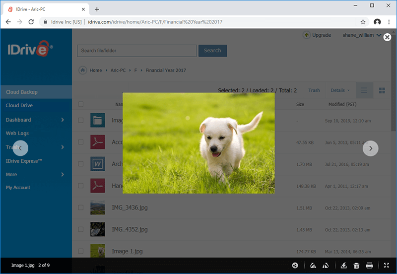397x274 pixels.
Task: Check the box for the 148.38 KB file
Action: click(x=81, y=186)
